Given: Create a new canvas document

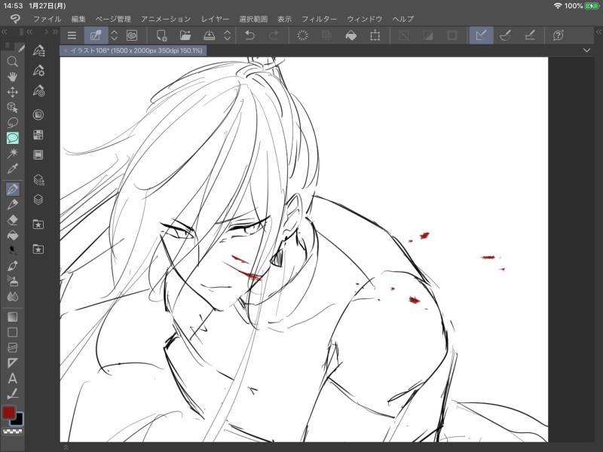Looking at the screenshot, I should (161, 35).
